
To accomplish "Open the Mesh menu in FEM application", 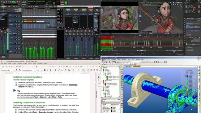I will 119,60.
